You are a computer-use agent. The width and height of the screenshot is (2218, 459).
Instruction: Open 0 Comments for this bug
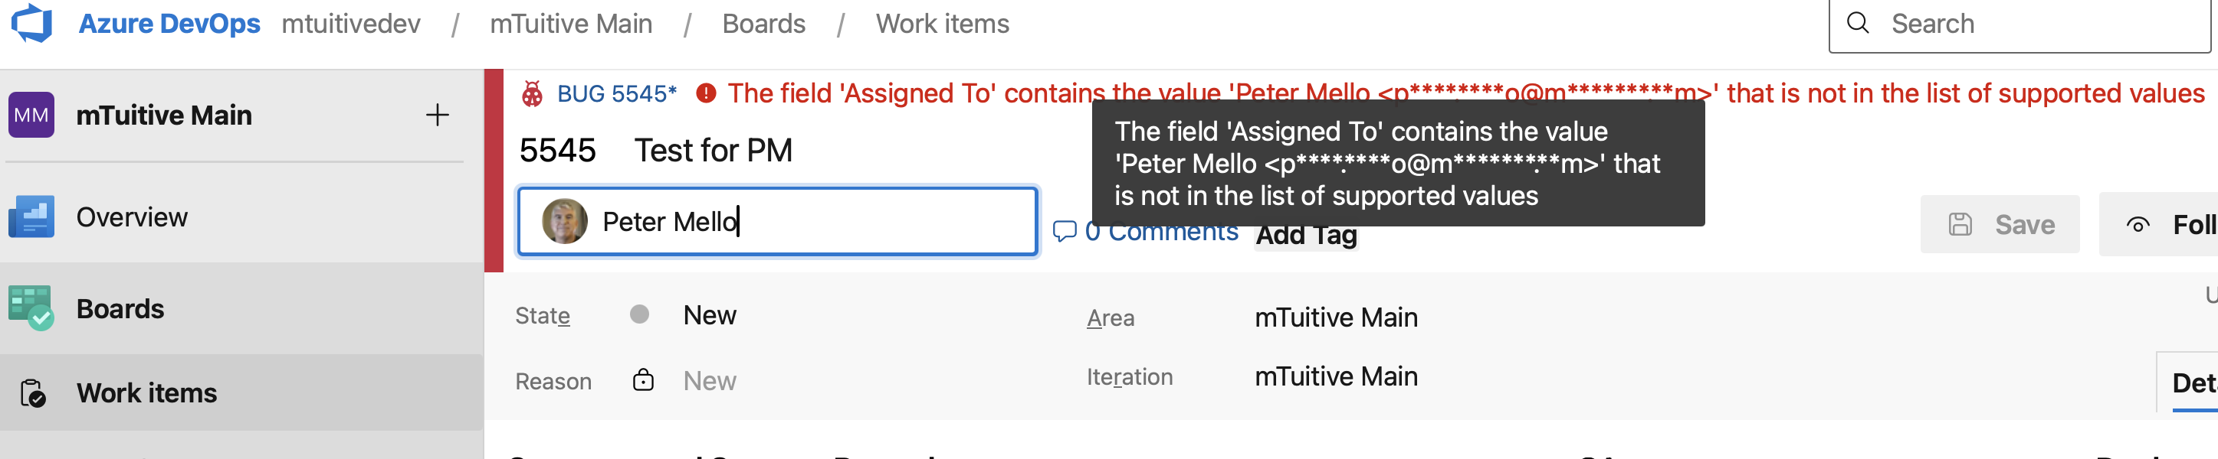tap(1147, 230)
